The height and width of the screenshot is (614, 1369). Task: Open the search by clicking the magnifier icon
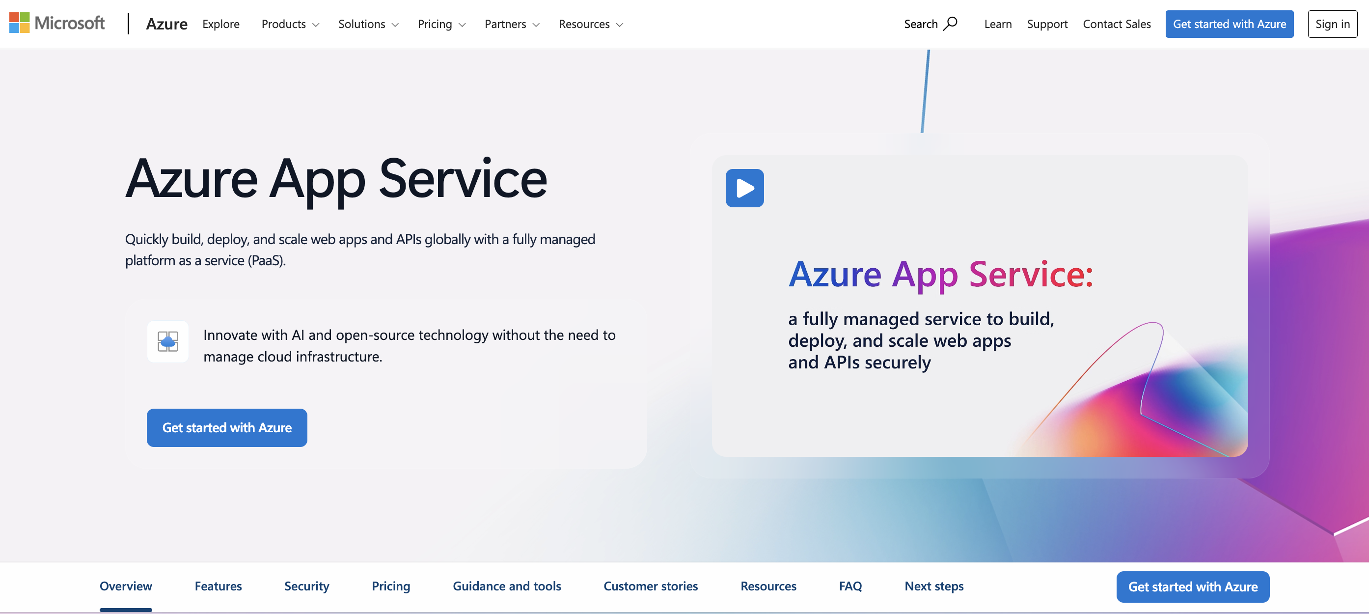pyautogui.click(x=951, y=24)
